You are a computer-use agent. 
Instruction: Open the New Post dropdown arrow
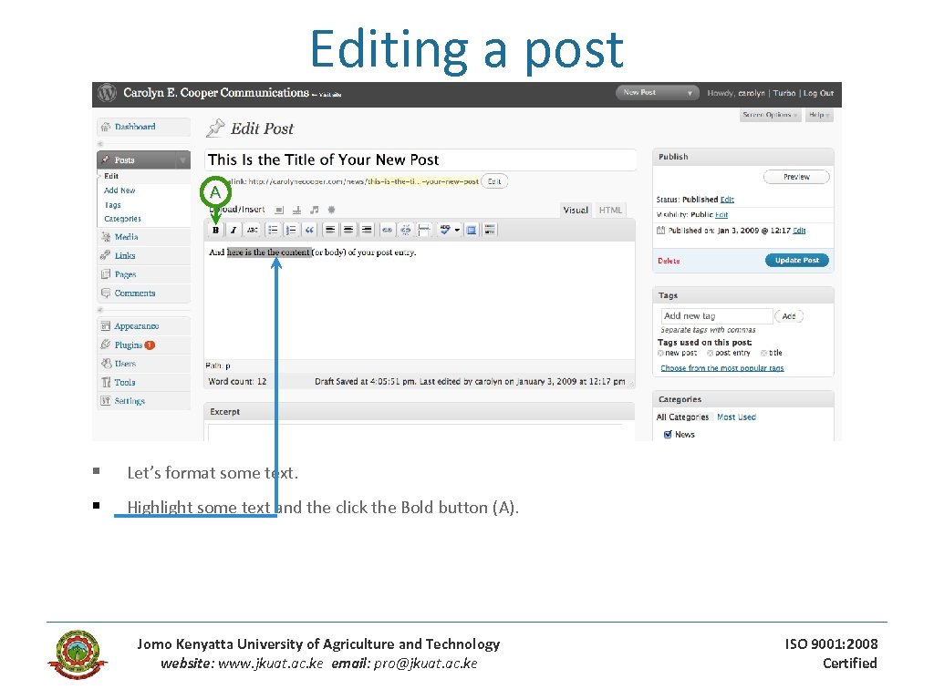pyautogui.click(x=691, y=92)
